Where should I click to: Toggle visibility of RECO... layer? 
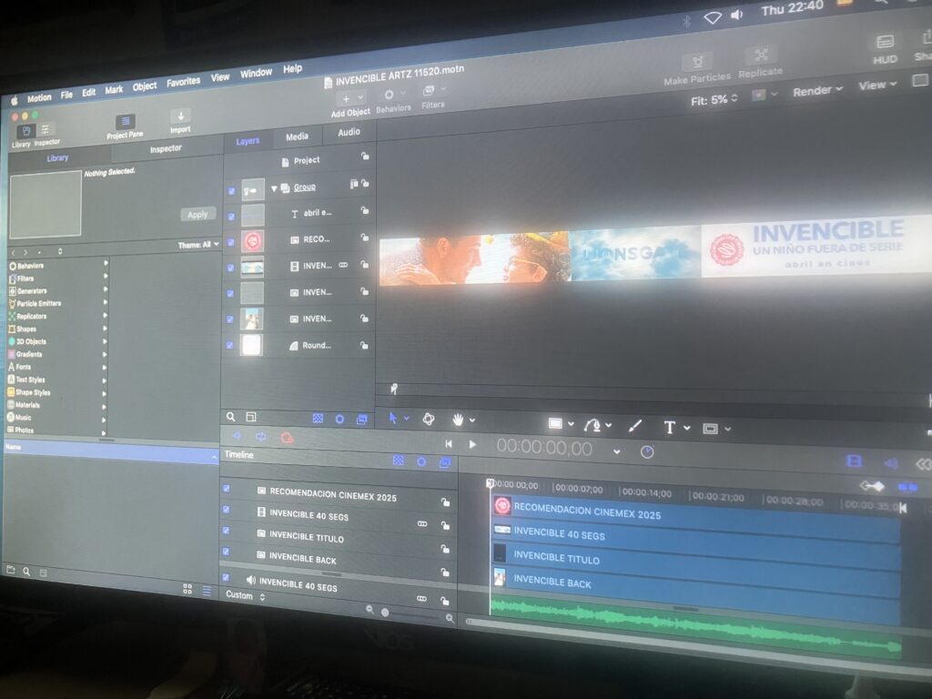coord(231,242)
